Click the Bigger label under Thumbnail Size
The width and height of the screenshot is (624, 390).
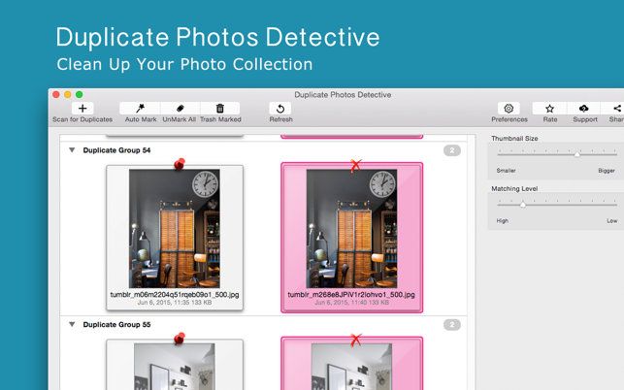[x=607, y=171]
